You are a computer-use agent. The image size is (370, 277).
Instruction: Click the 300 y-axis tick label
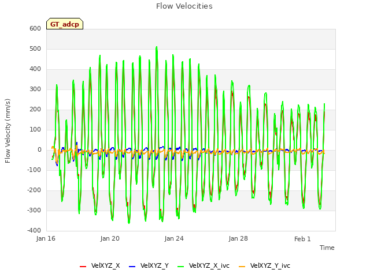35,89
